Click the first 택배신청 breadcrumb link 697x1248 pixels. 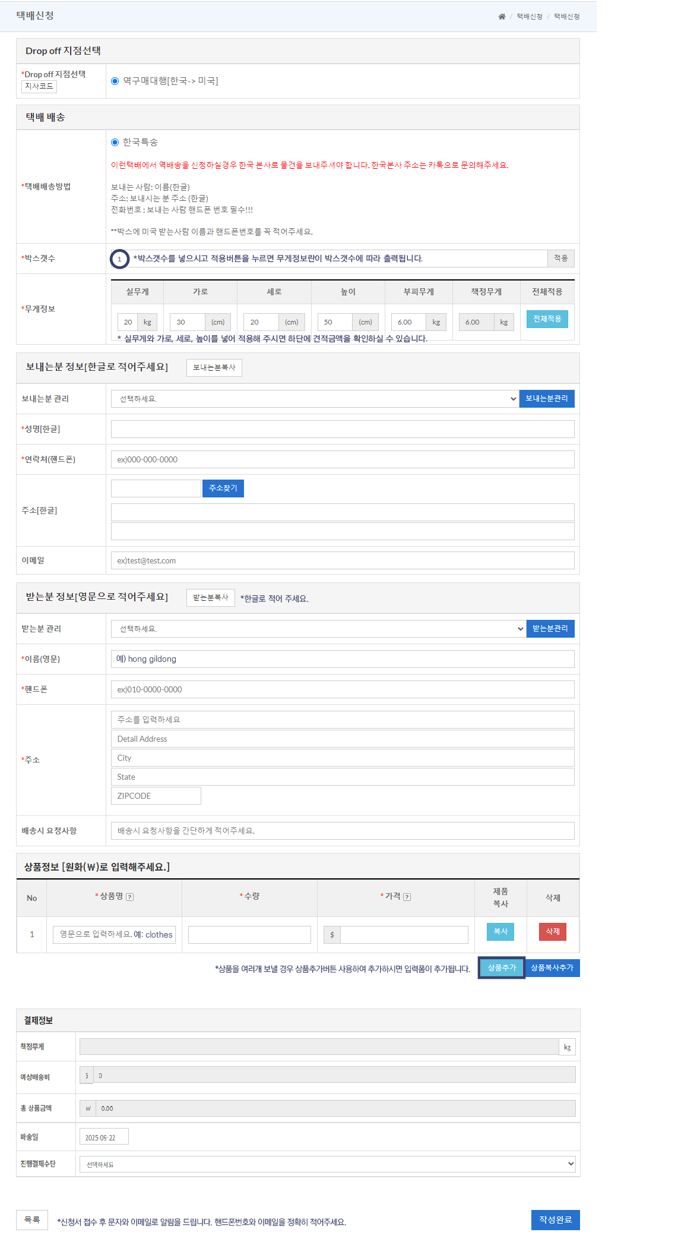[x=530, y=17]
